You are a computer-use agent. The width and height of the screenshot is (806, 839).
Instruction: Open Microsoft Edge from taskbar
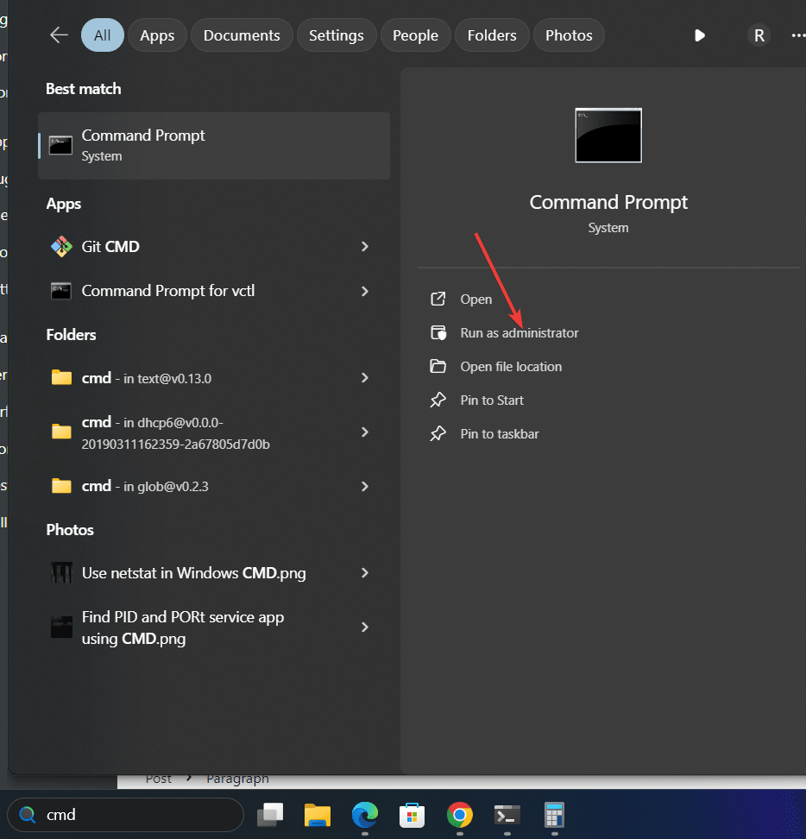click(365, 815)
